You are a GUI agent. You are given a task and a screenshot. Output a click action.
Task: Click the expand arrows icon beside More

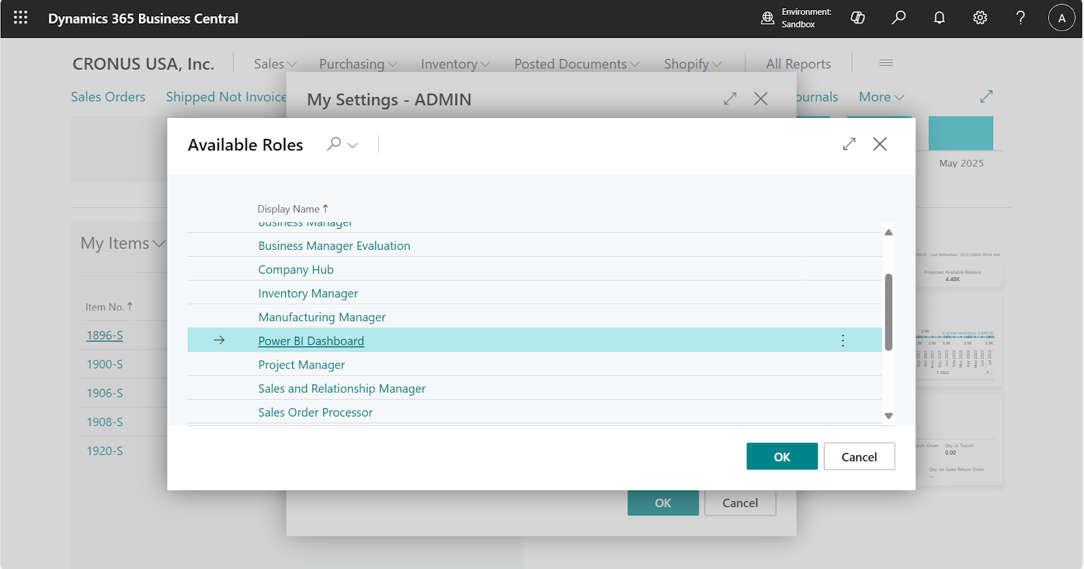[x=986, y=97]
